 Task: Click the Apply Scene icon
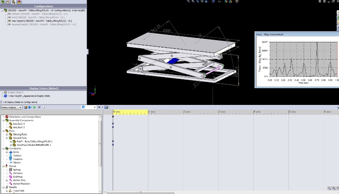(231, 1)
